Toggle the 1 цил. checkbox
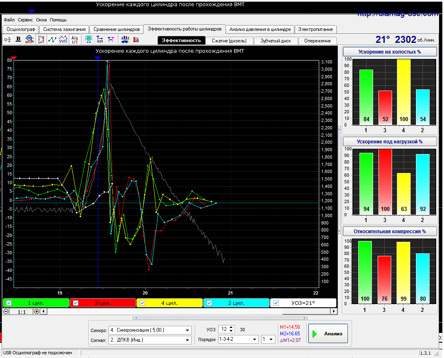 9,303
